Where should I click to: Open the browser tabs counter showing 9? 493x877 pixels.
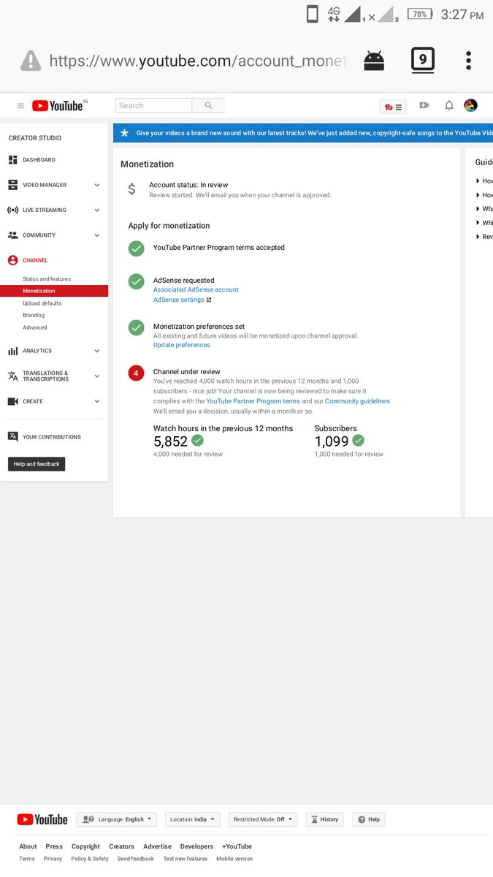point(422,59)
